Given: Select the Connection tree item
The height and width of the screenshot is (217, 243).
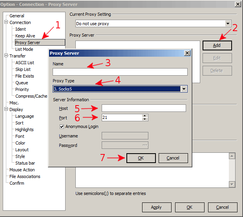Looking at the screenshot, I should 20,22.
